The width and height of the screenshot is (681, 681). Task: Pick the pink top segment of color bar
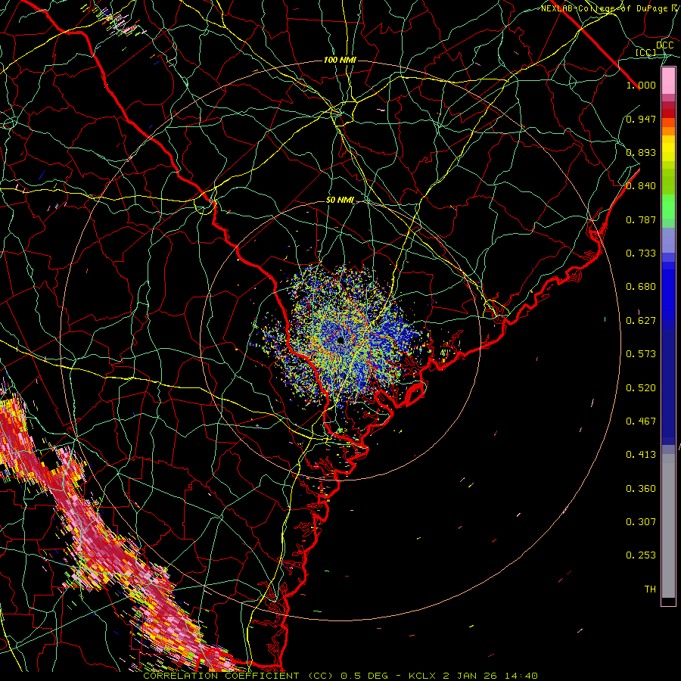pyautogui.click(x=668, y=81)
